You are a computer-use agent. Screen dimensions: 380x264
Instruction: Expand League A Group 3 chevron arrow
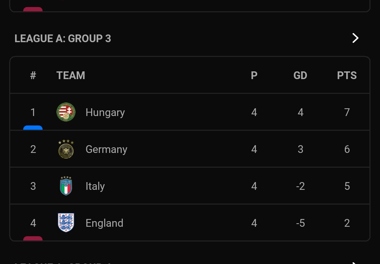click(355, 38)
